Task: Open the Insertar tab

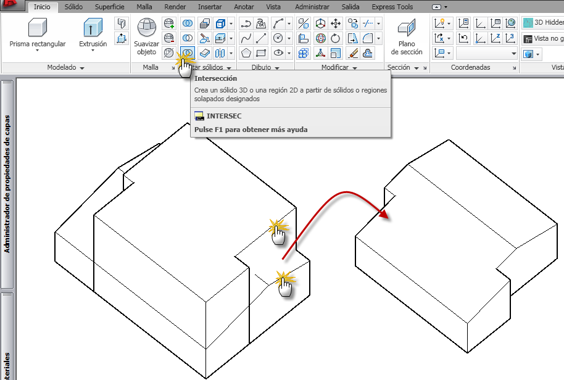Action: click(210, 7)
